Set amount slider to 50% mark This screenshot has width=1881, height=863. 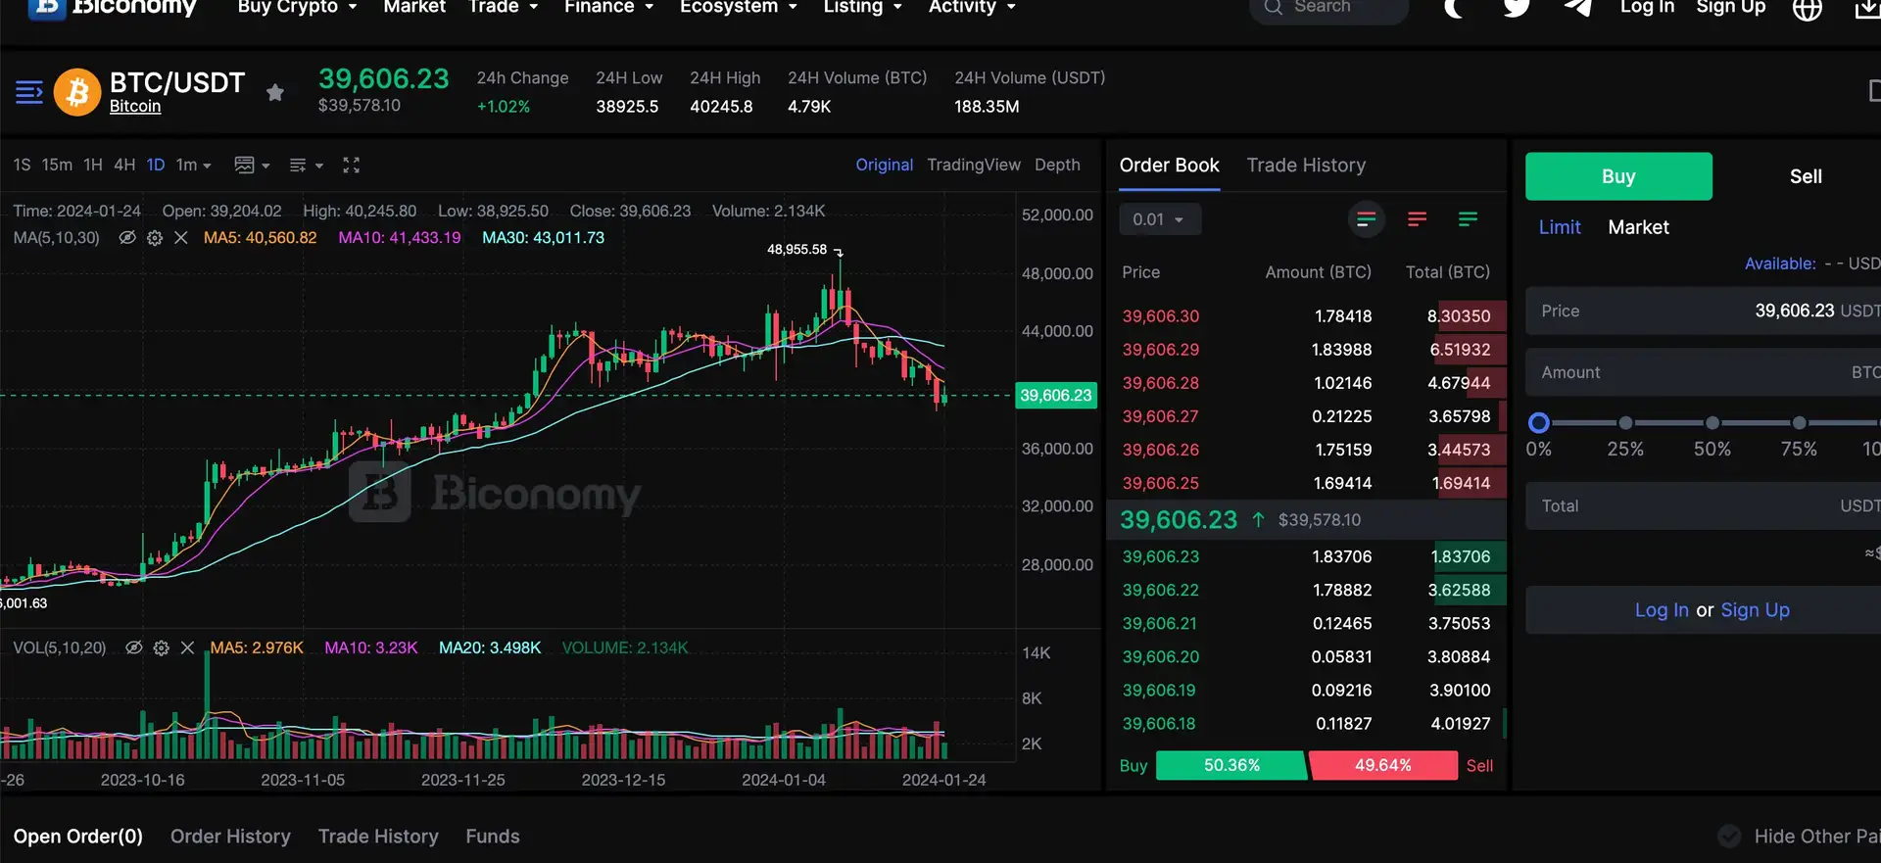[1712, 423]
